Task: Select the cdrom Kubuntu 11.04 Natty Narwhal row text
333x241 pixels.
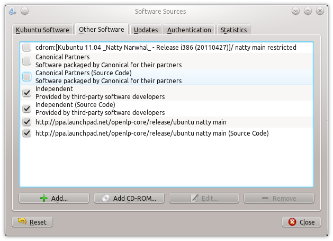Action: tap(166, 47)
